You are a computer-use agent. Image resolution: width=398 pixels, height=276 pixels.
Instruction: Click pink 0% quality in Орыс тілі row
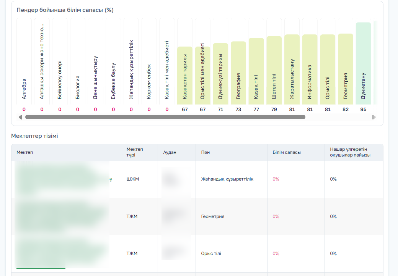276,253
